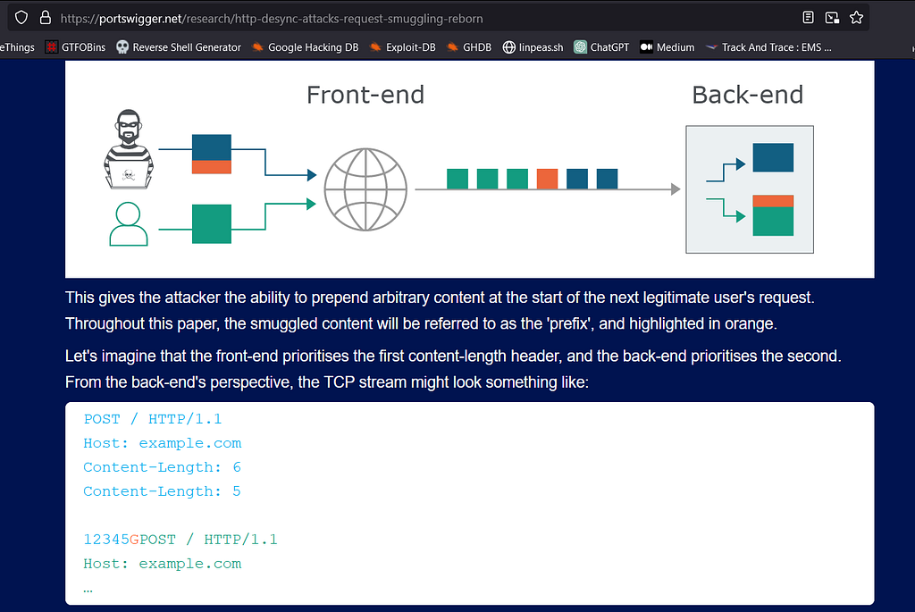The image size is (915, 612).
Task: Click the user's green request block
Action: point(211,223)
